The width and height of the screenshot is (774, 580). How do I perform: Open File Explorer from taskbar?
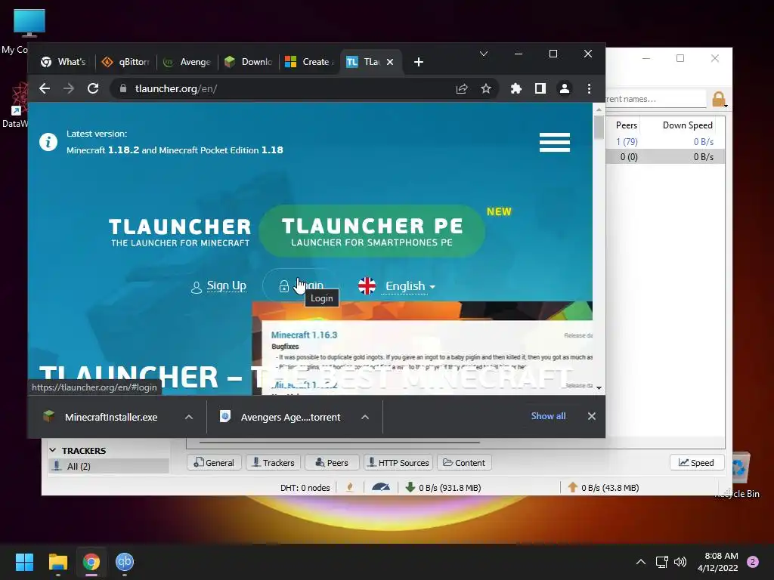tap(57, 562)
